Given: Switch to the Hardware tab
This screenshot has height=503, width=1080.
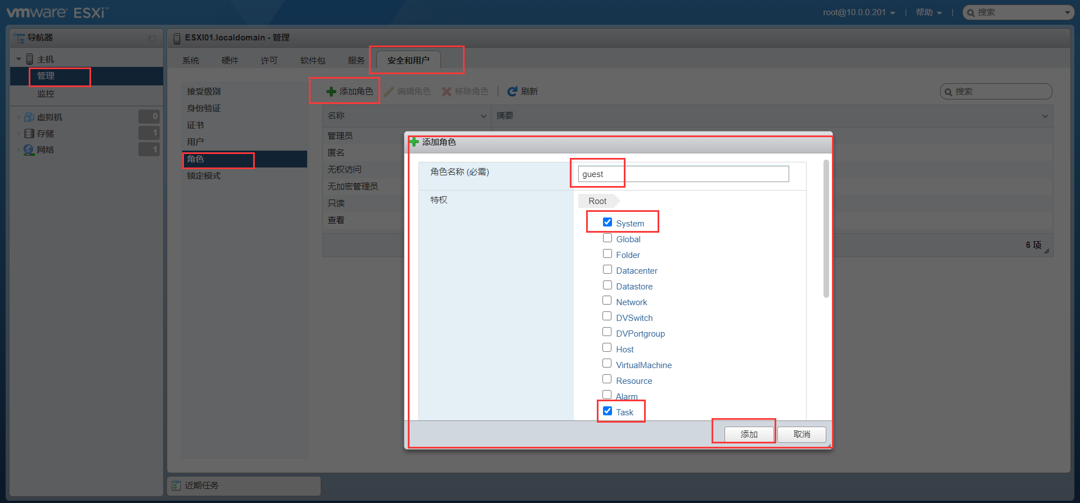Looking at the screenshot, I should pos(230,60).
